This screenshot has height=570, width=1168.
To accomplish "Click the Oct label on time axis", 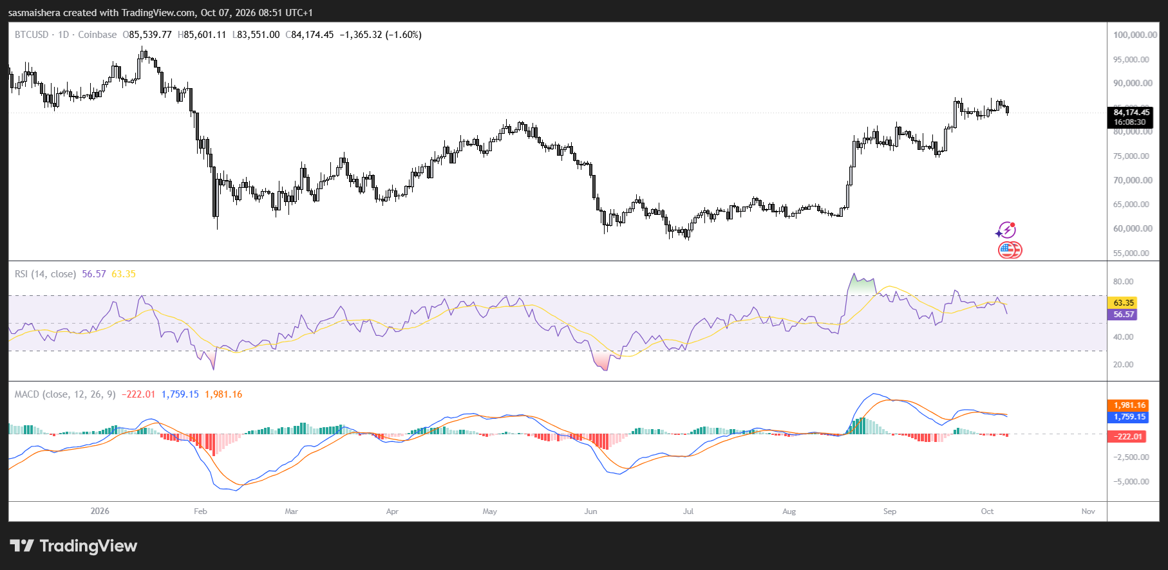I will pos(987,511).
